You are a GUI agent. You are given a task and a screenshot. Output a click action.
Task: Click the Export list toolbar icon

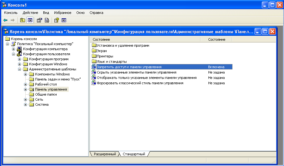[47, 20]
